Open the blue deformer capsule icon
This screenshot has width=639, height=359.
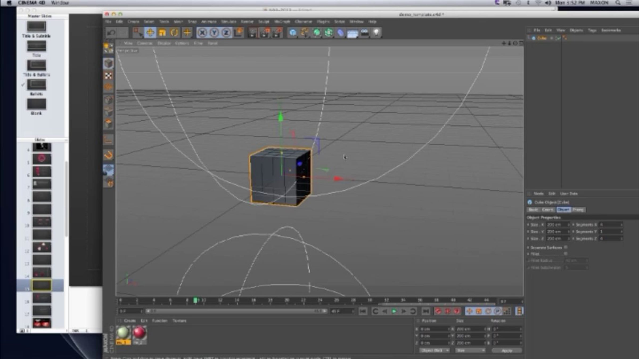tap(341, 33)
